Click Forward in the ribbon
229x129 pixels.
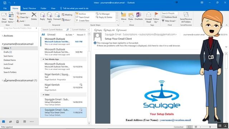coord(57,16)
